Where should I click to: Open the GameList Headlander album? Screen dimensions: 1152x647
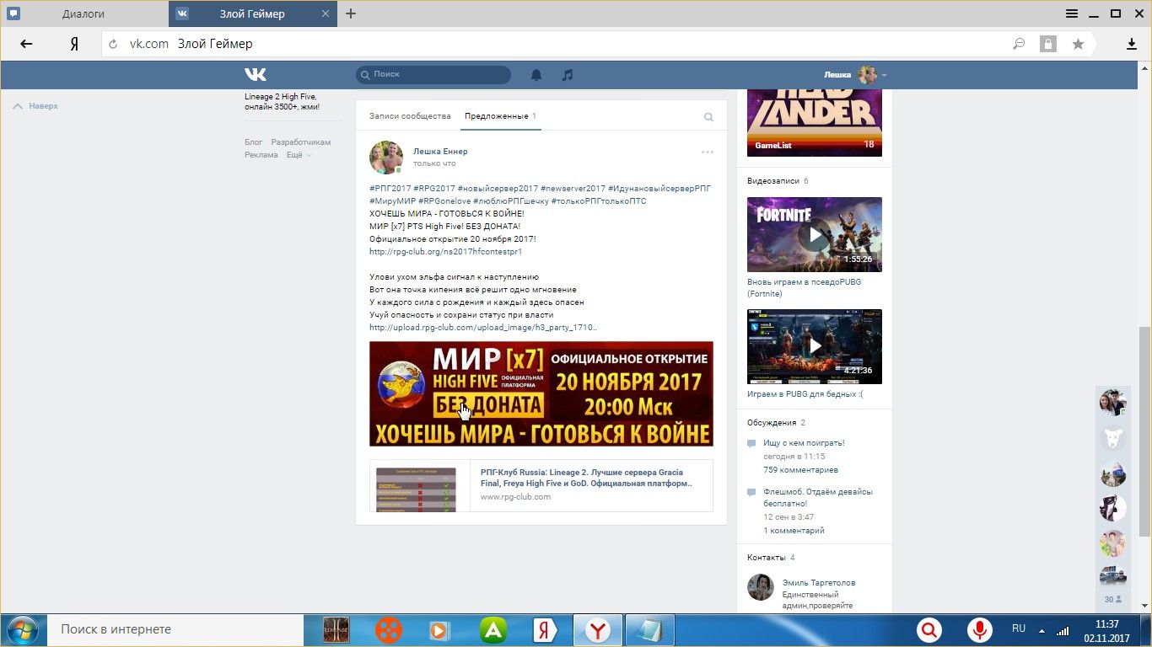815,123
